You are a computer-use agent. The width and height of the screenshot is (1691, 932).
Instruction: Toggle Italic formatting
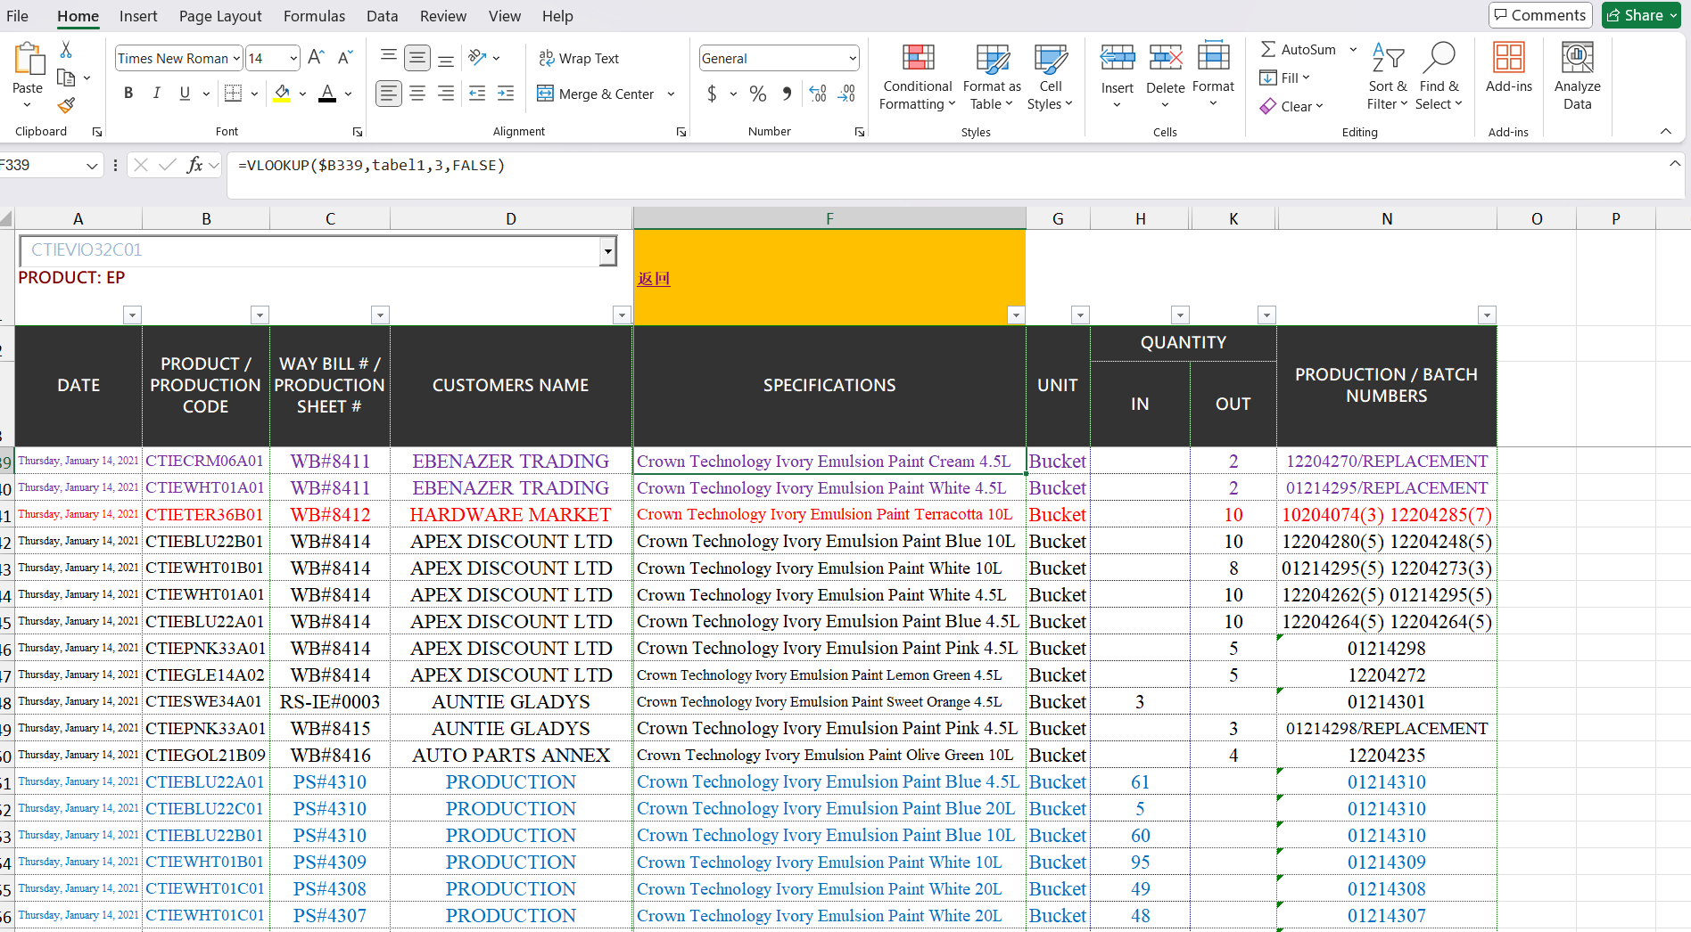coord(157,94)
